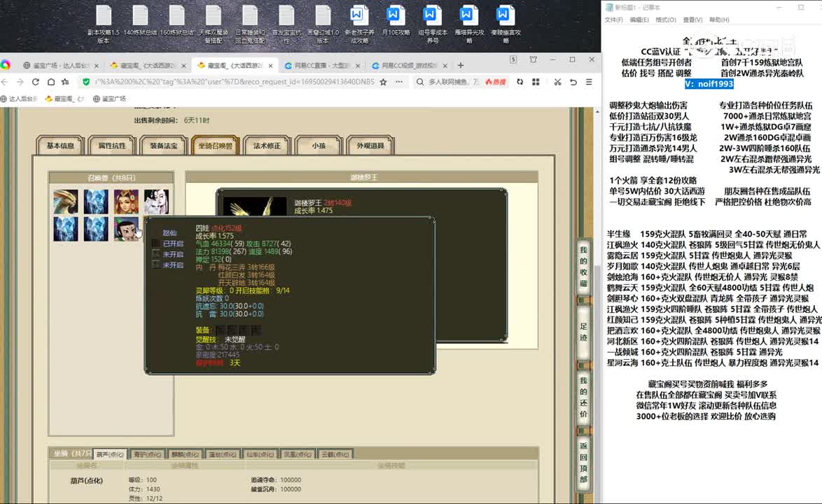822x504 pixels.
Task: Select the golden-crowned lady summon portrait
Action: tap(126, 202)
